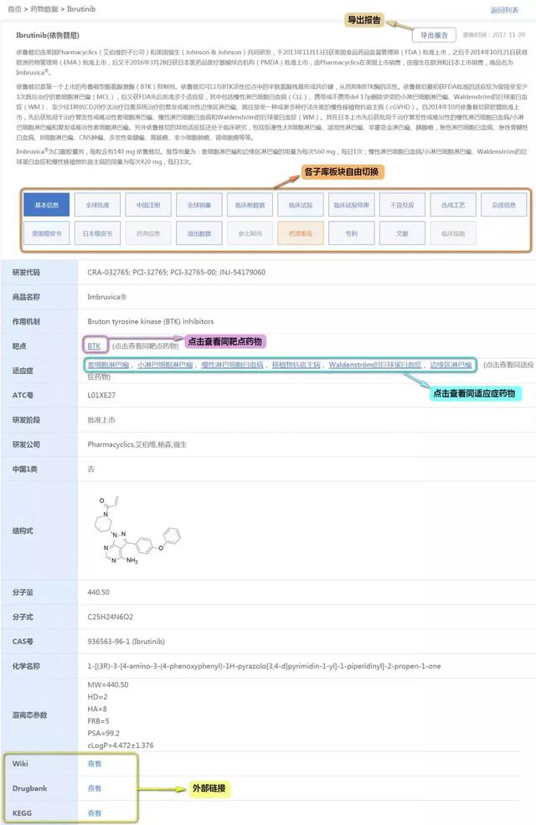The image size is (536, 825).
Task: Click 查看 in the Wiki row
Action: tap(95, 764)
